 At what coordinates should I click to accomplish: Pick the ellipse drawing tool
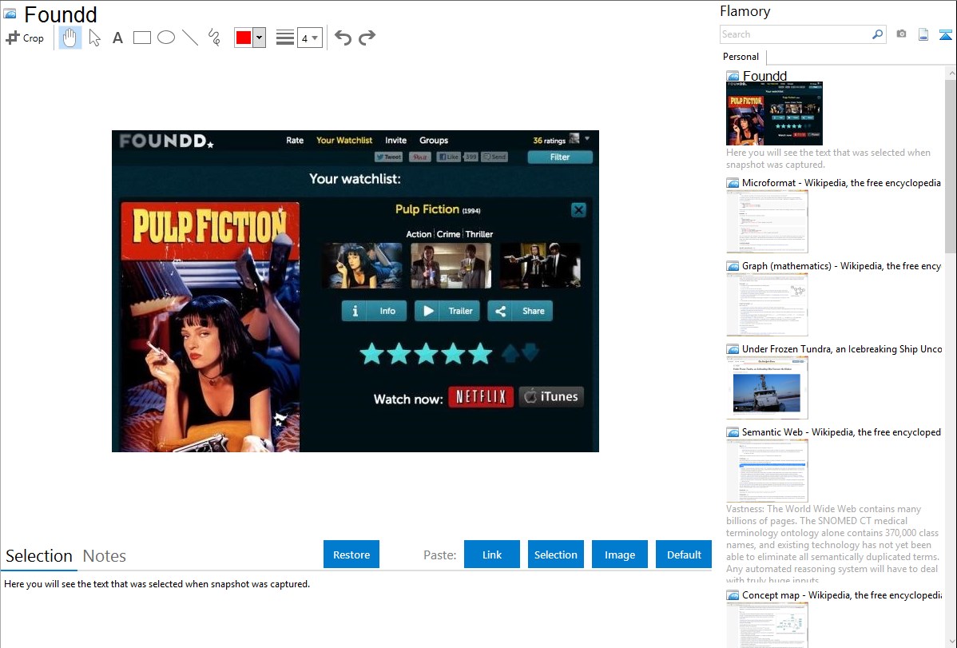pyautogui.click(x=166, y=38)
